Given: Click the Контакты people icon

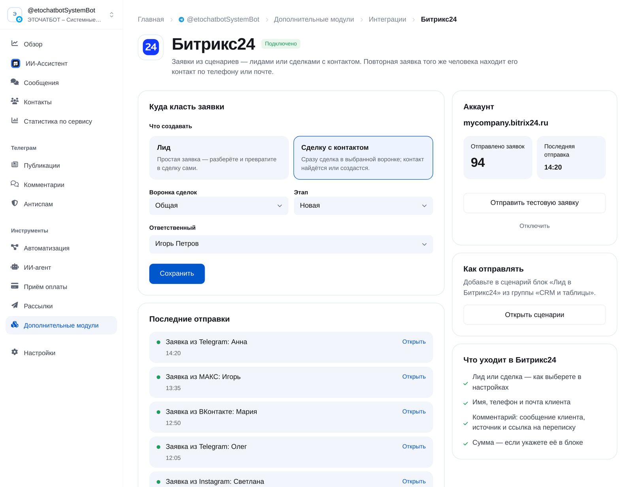Looking at the screenshot, I should coord(15,102).
